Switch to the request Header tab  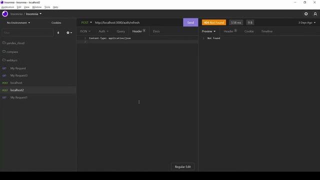click(139, 31)
